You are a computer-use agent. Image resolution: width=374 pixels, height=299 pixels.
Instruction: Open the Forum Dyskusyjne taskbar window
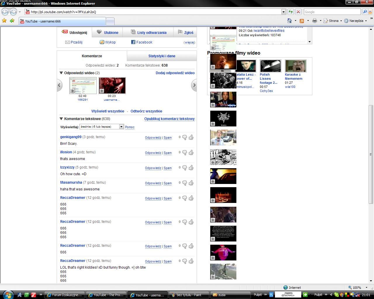65,295
